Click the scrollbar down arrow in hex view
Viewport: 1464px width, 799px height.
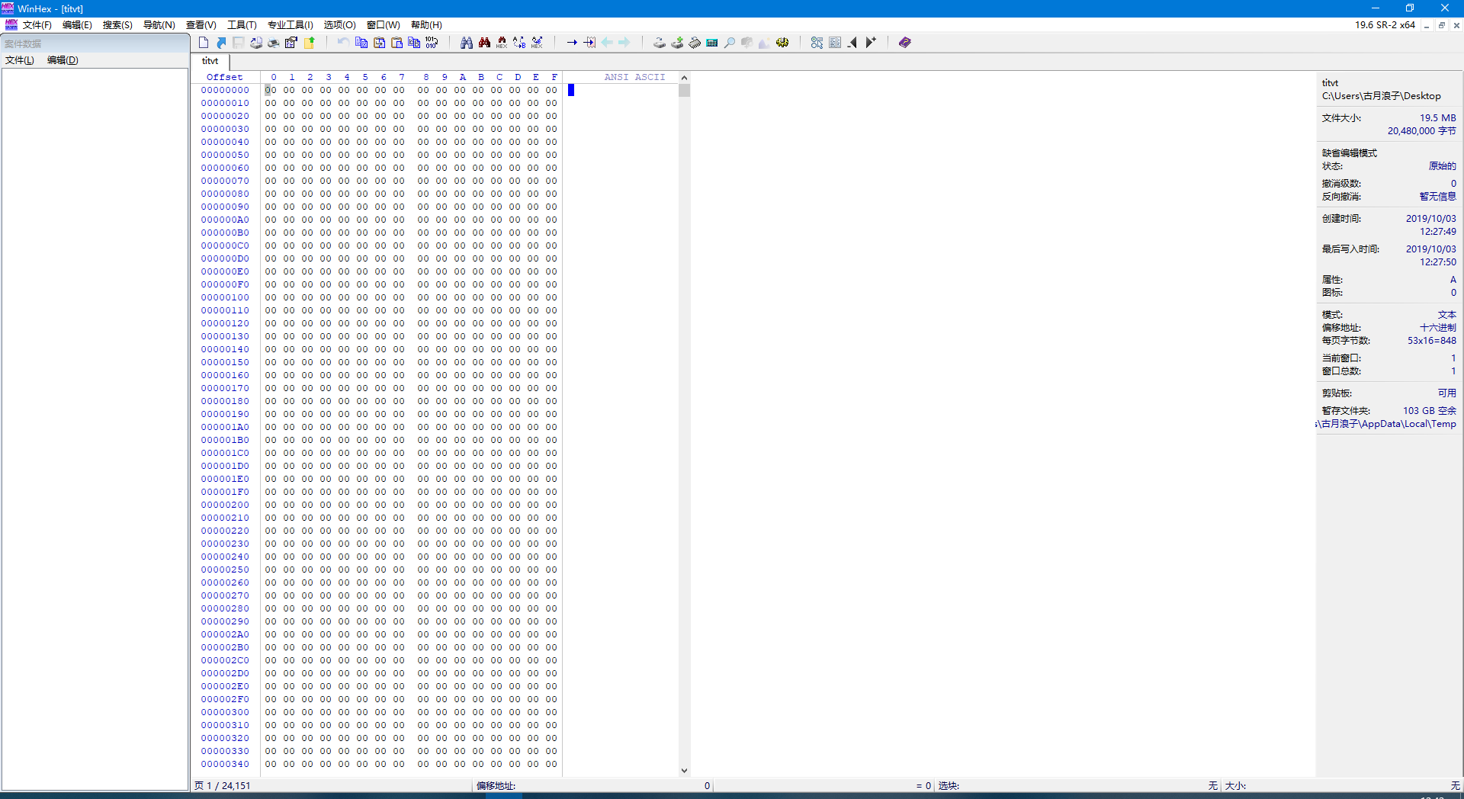point(684,771)
